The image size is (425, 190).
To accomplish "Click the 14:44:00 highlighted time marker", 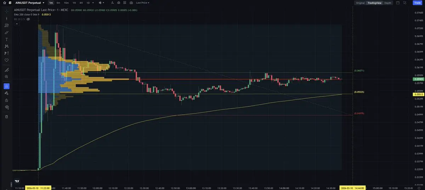I will click(x=352, y=188).
